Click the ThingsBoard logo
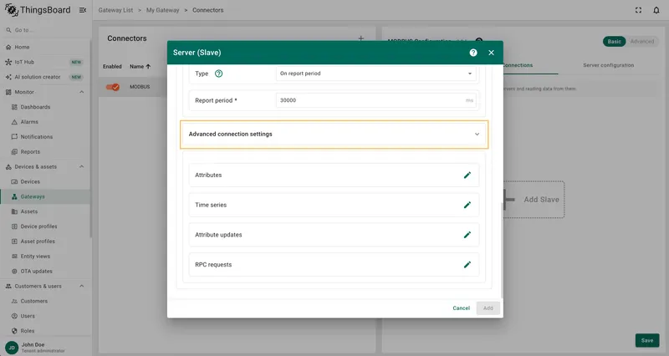Viewport: 669px width, 356px height. point(38,10)
